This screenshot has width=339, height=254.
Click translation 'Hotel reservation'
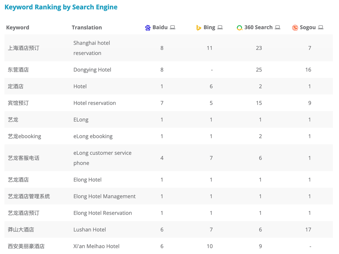[x=95, y=103]
